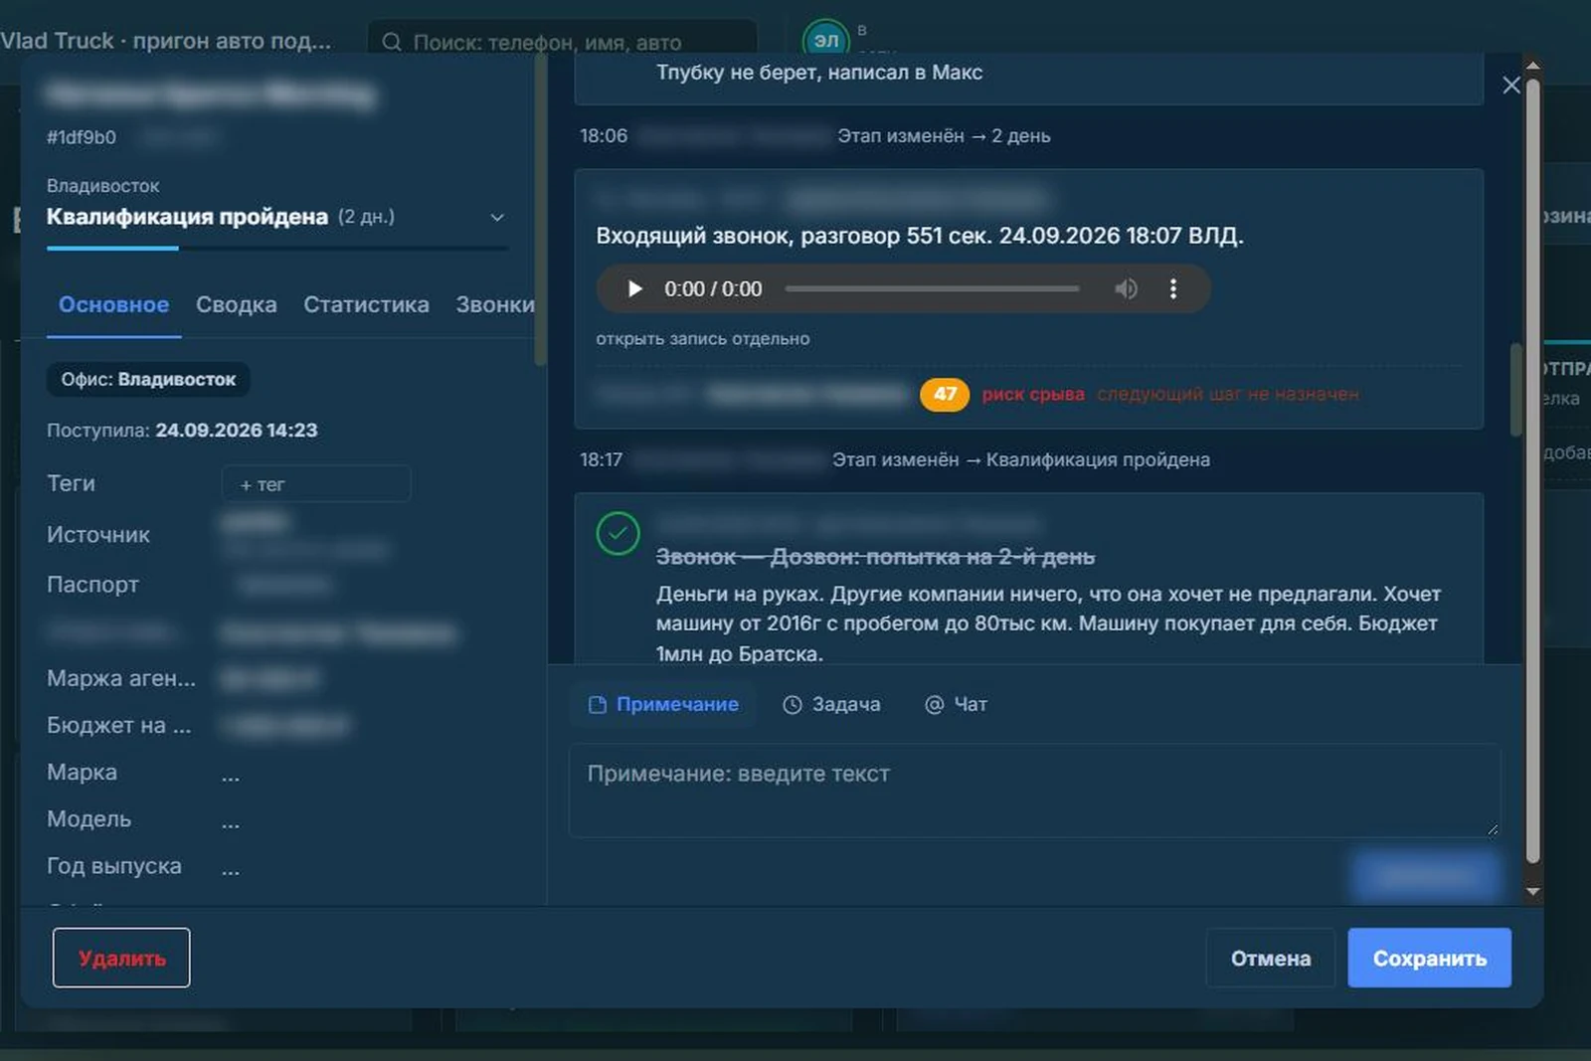Mute the call recording audio

tap(1126, 289)
